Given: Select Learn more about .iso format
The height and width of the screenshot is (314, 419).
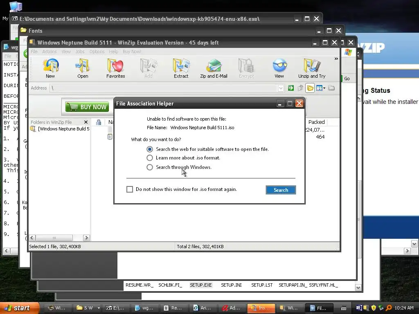Looking at the screenshot, I should [x=150, y=158].
